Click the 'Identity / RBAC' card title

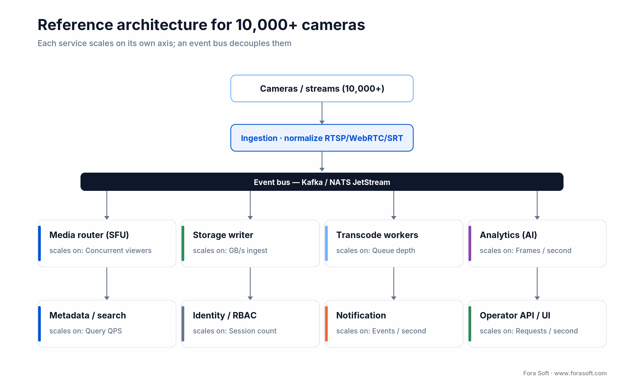coord(225,315)
